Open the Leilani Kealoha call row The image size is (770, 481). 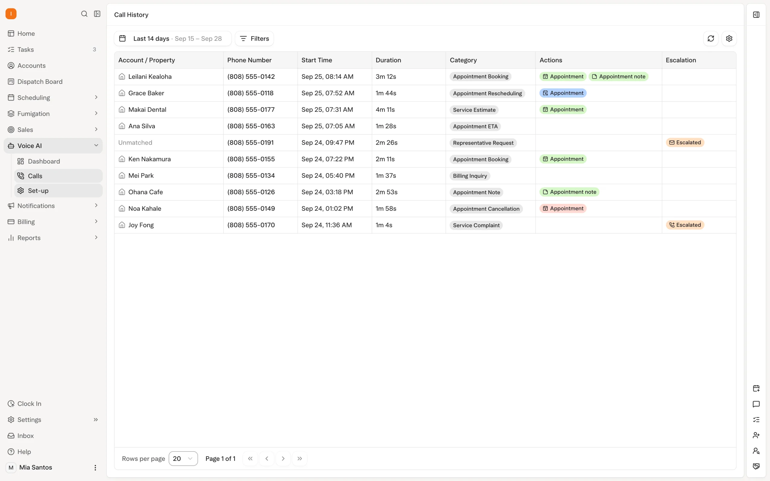click(x=425, y=77)
